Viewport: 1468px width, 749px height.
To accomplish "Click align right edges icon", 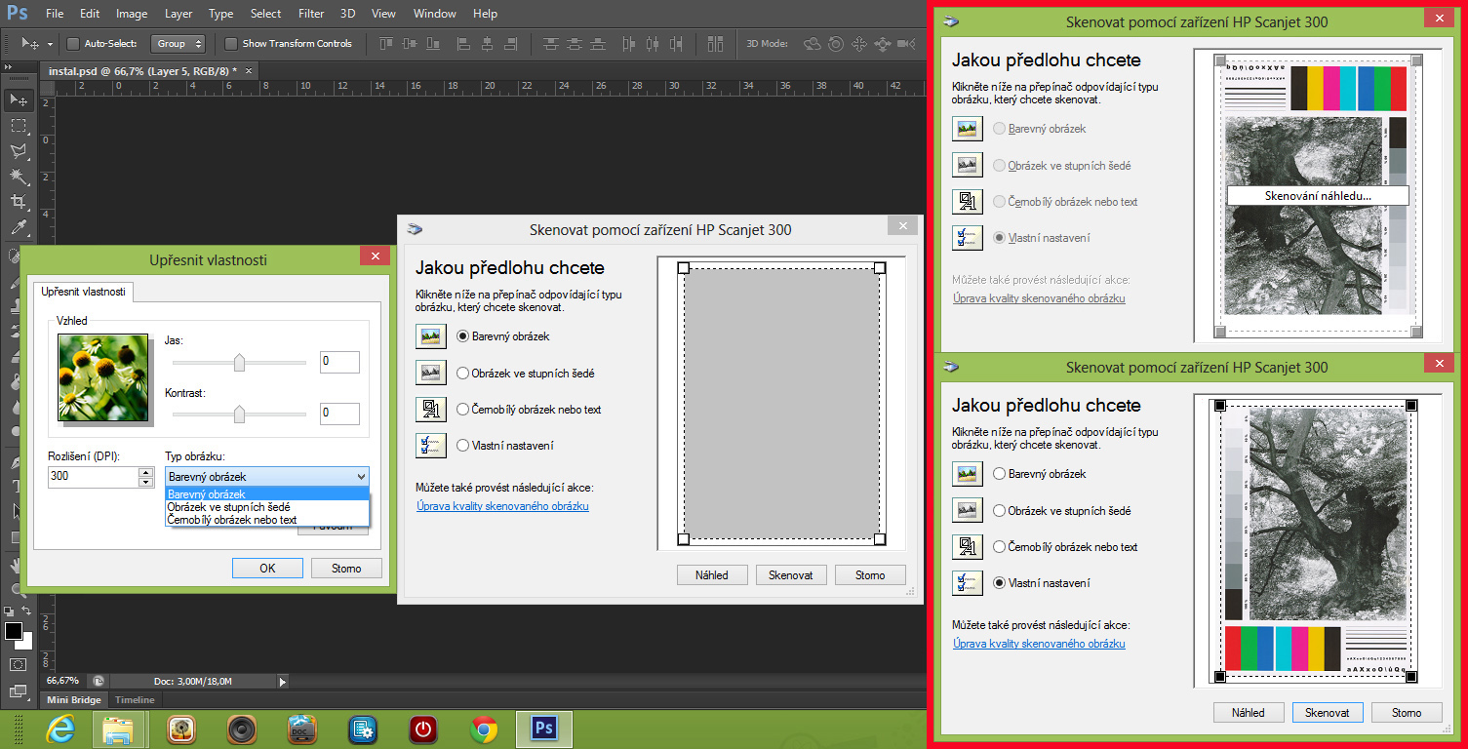I will pyautogui.click(x=510, y=43).
